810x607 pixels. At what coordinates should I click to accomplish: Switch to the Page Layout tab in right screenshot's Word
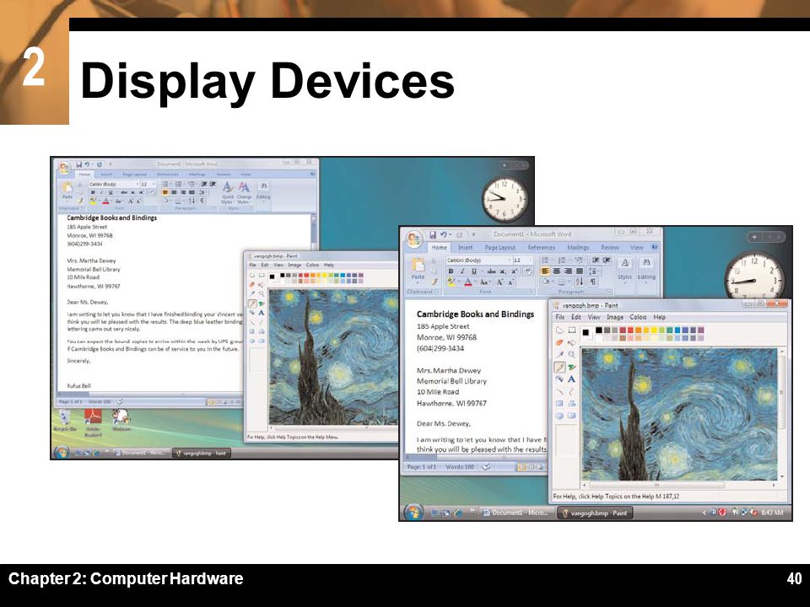click(500, 248)
